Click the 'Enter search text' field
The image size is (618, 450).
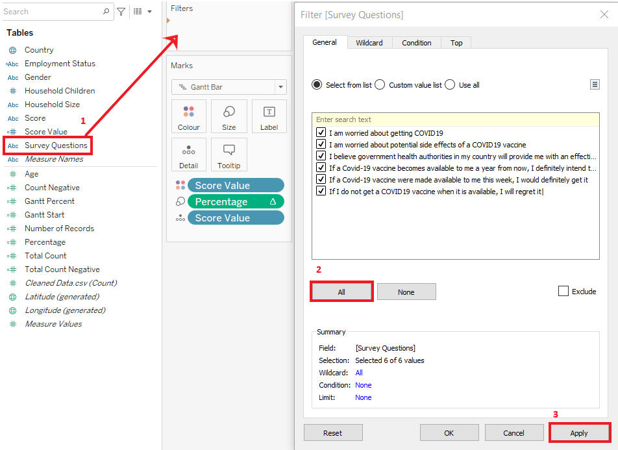tap(454, 119)
